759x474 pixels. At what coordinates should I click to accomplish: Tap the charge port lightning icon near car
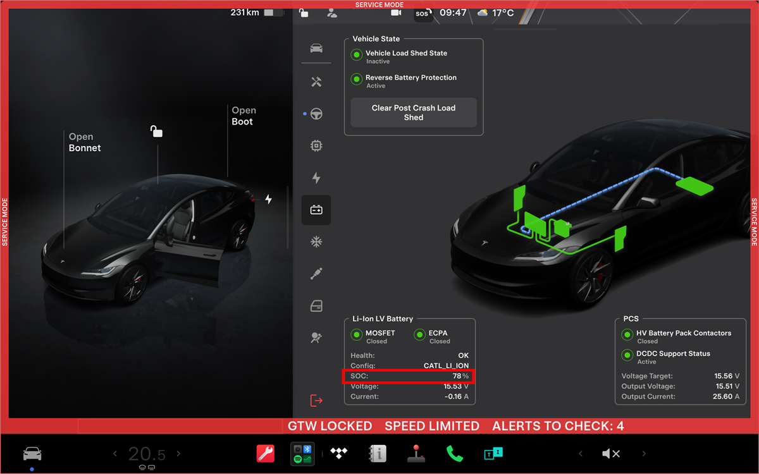(268, 199)
